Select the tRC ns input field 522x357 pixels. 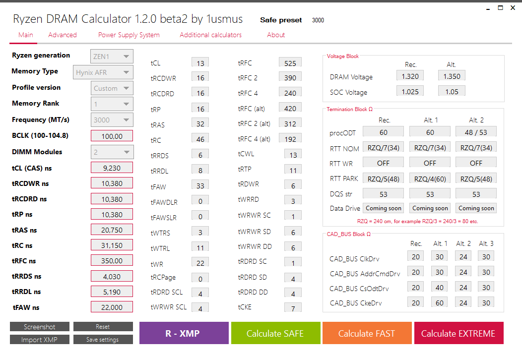click(x=112, y=245)
